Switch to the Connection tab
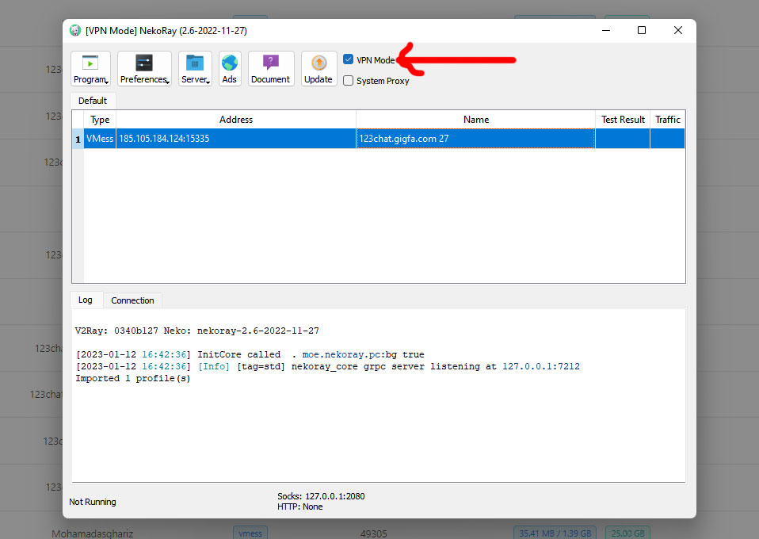 (132, 300)
